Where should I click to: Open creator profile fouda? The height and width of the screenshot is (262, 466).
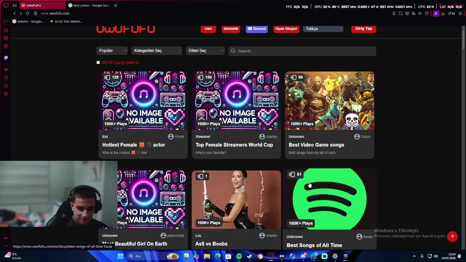364,237
